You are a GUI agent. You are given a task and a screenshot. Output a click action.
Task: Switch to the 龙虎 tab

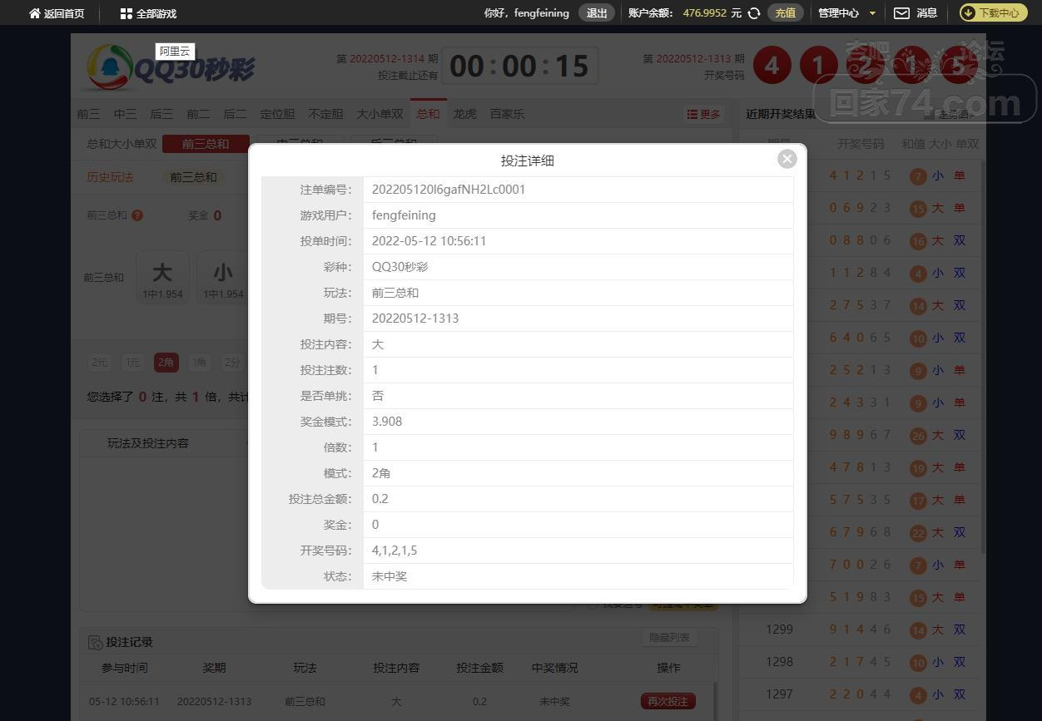[464, 114]
